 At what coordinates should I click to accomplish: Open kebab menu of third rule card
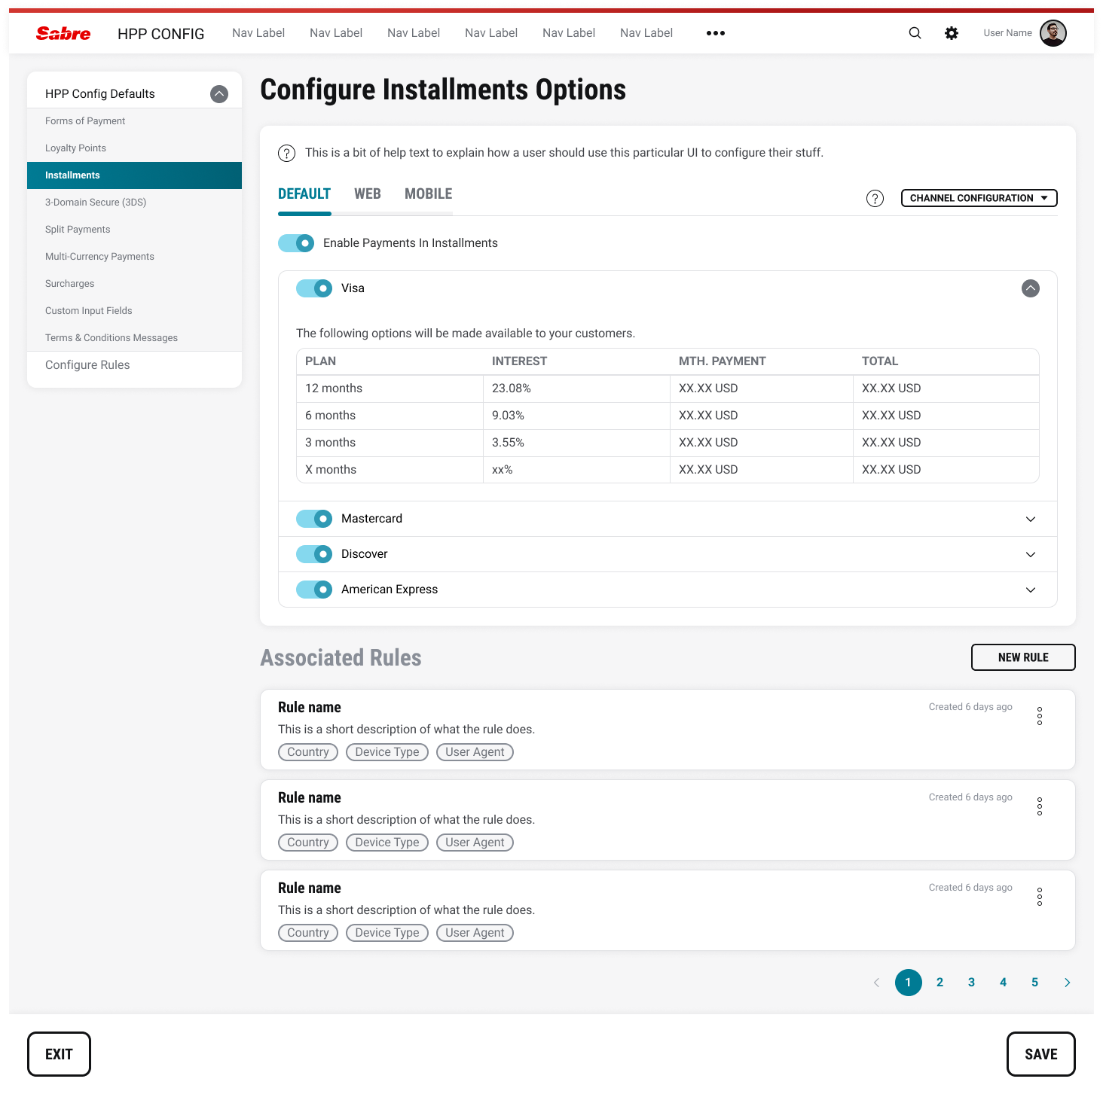pyautogui.click(x=1040, y=897)
